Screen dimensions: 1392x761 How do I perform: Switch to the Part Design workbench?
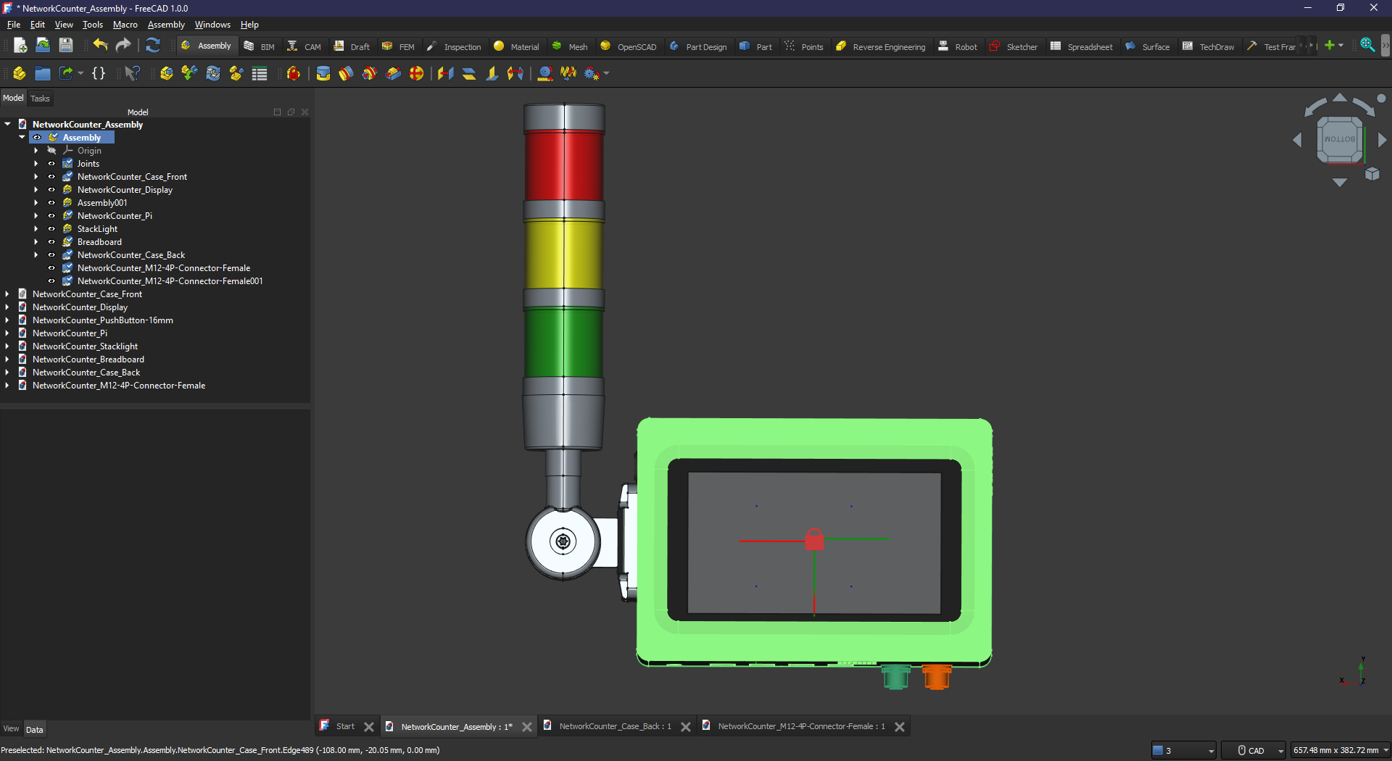point(697,46)
